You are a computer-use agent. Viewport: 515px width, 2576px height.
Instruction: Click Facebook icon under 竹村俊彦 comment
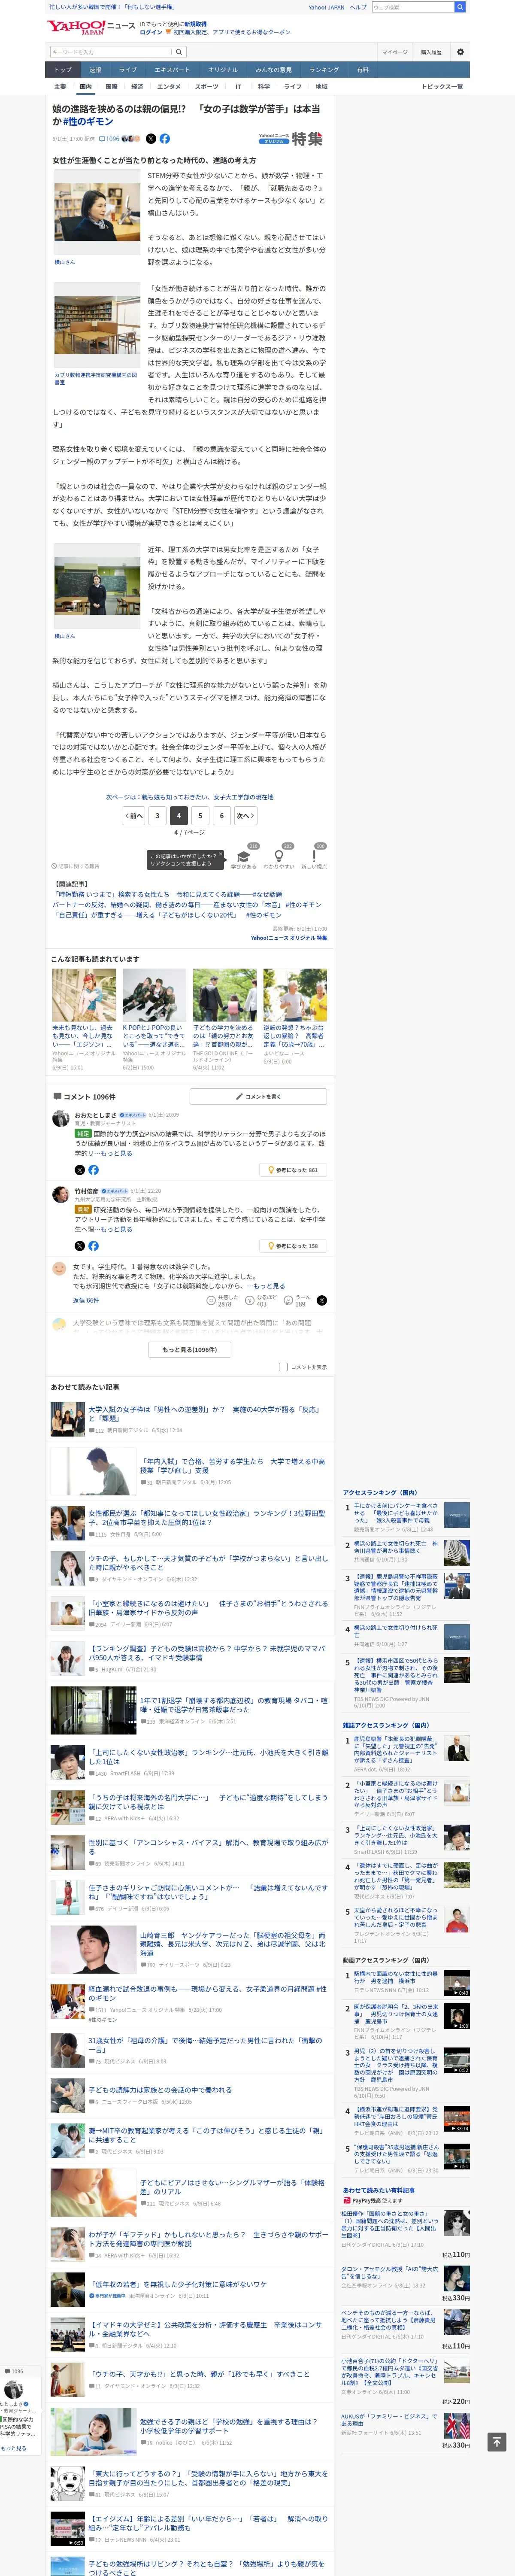tap(93, 1246)
